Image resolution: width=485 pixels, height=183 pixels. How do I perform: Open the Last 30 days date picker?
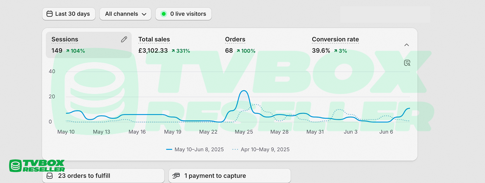[x=69, y=14]
